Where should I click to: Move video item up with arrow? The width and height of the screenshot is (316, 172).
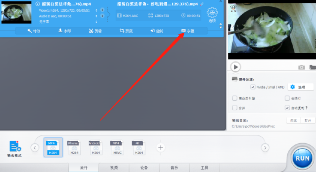pyautogui.click(x=221, y=24)
